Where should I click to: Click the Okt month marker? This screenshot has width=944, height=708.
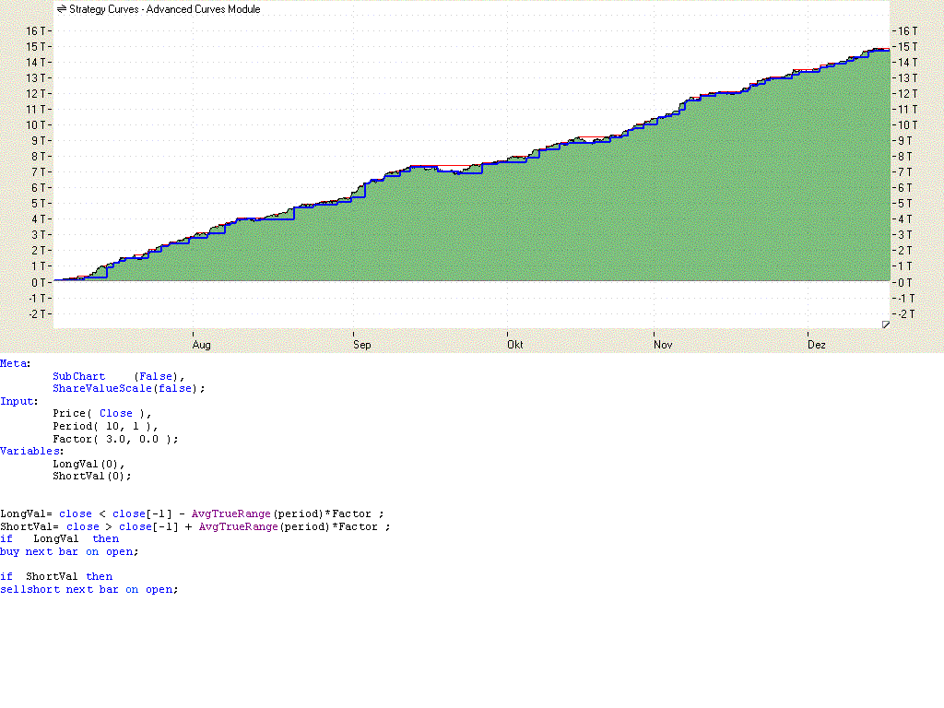[x=515, y=345]
